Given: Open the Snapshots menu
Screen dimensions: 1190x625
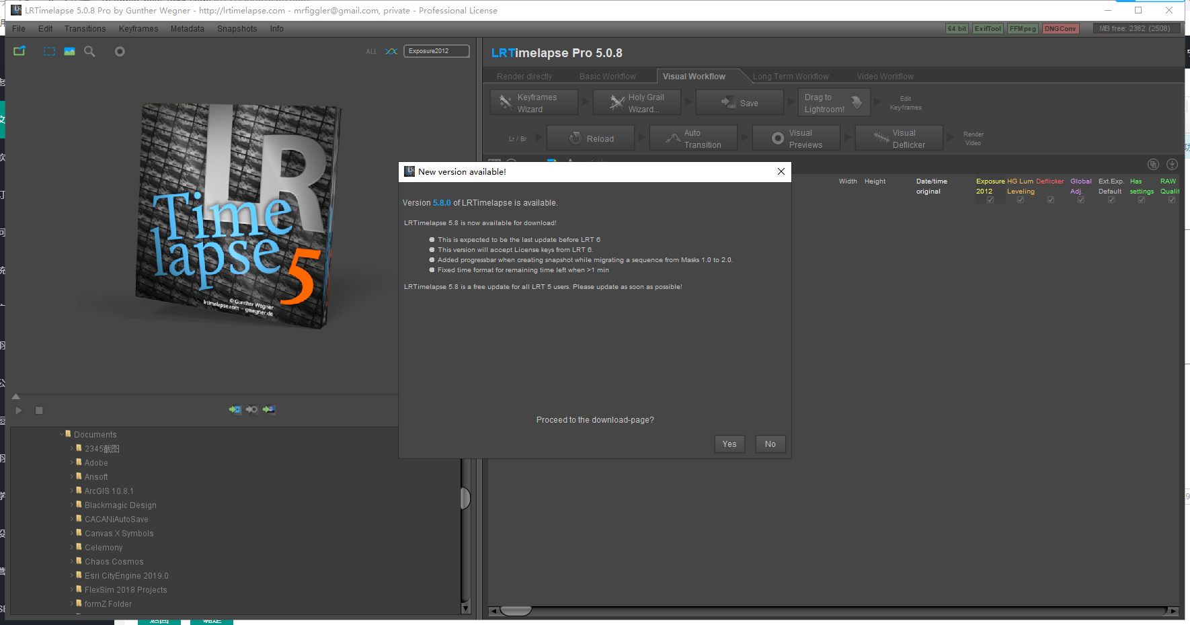Looking at the screenshot, I should pos(237,29).
